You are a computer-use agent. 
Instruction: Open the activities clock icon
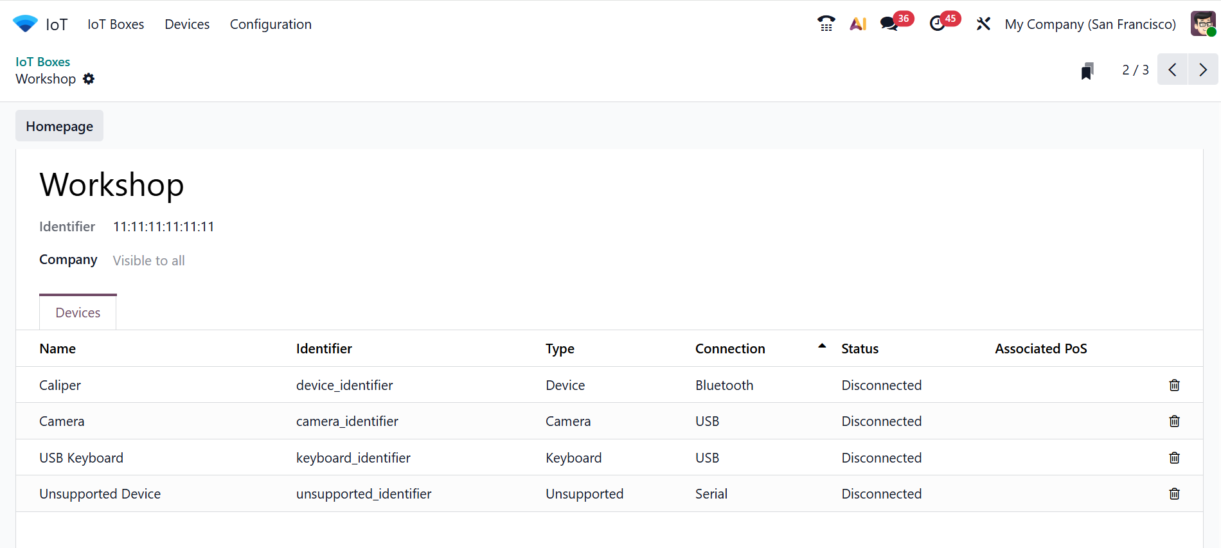[x=938, y=24]
